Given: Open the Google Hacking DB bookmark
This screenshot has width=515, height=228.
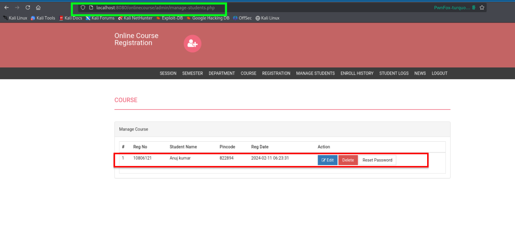Looking at the screenshot, I should (208, 18).
